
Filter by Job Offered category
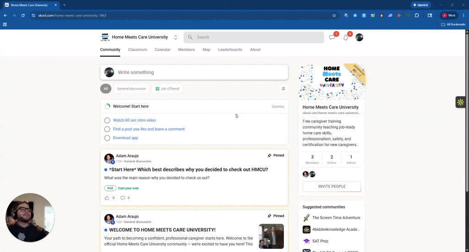point(168,88)
